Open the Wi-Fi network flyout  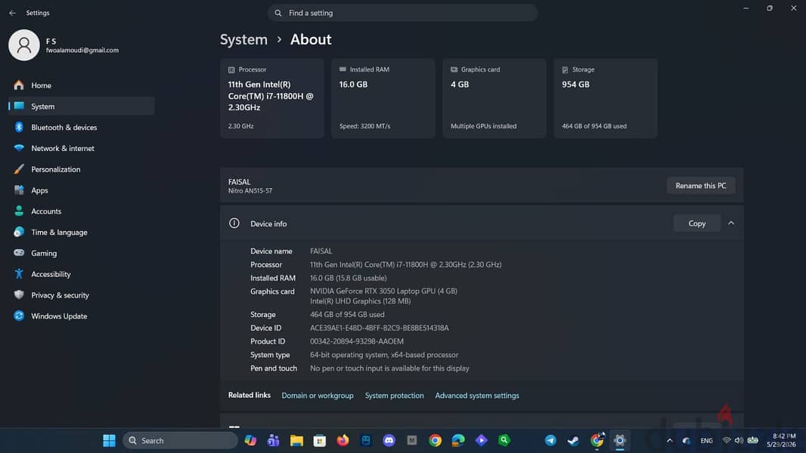pyautogui.click(x=727, y=441)
